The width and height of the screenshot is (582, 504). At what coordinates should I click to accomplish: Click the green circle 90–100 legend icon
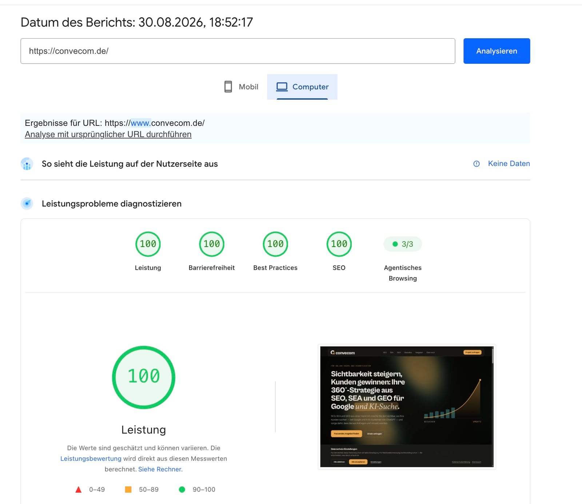(x=182, y=489)
